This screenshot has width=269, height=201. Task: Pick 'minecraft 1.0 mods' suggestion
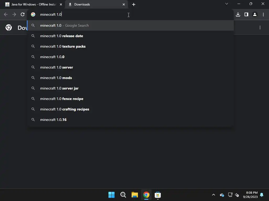pyautogui.click(x=130, y=78)
